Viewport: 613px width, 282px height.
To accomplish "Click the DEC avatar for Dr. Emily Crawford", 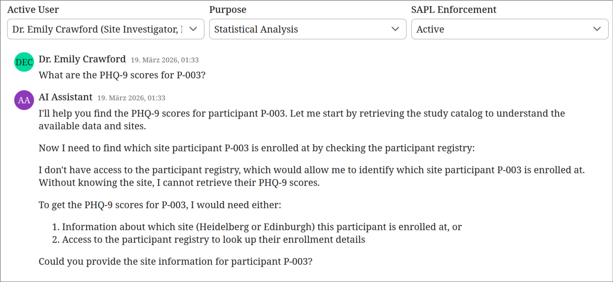I will point(23,62).
